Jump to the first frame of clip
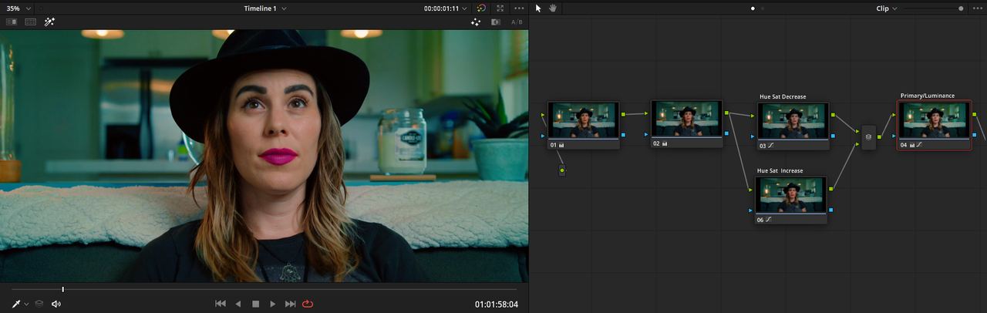Screen dimensions: 987x313 click(x=221, y=304)
